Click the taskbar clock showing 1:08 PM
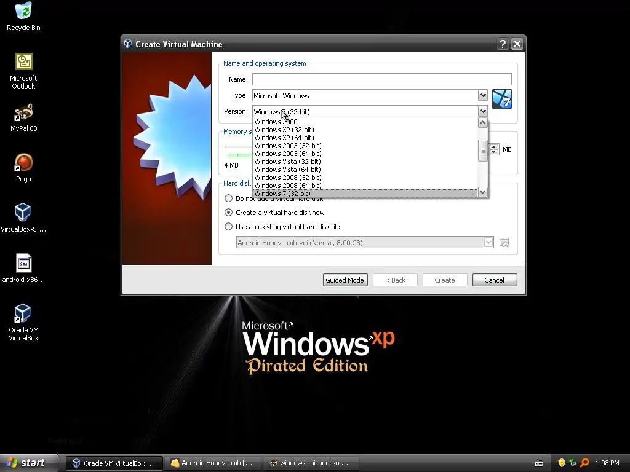This screenshot has width=630, height=472. coord(607,463)
